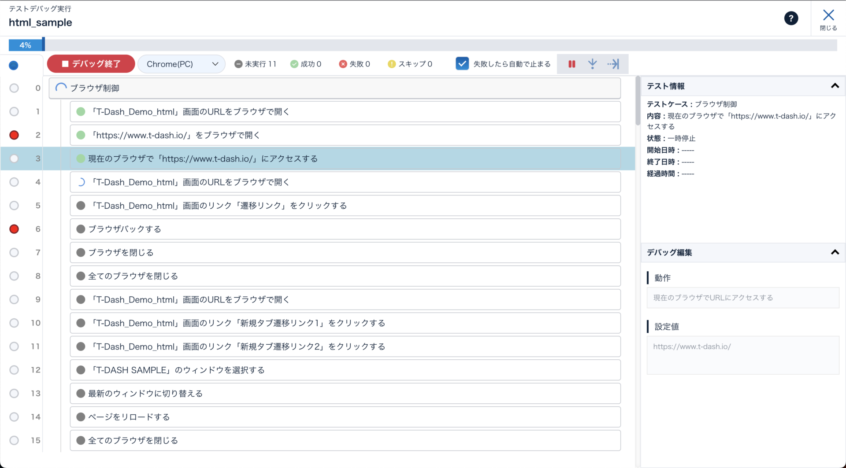Remove the red breakpoint on step 6
Image resolution: width=846 pixels, height=468 pixels.
(x=14, y=229)
